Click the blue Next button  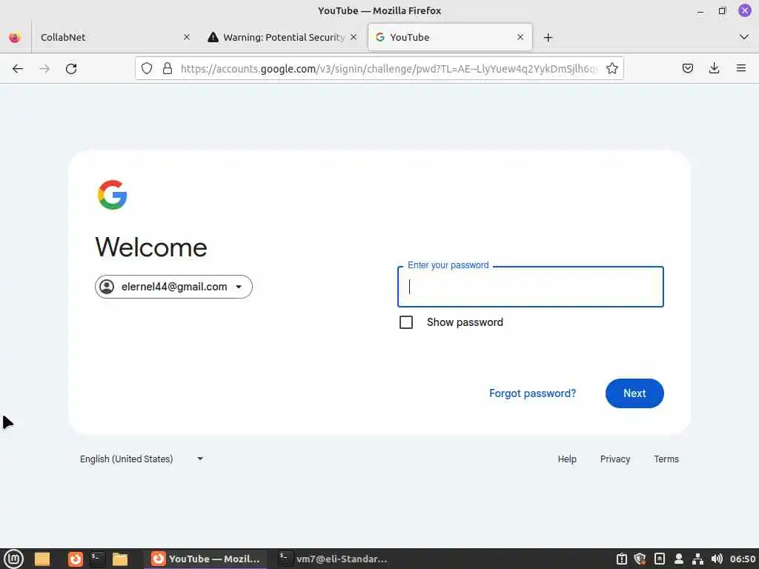[634, 393]
